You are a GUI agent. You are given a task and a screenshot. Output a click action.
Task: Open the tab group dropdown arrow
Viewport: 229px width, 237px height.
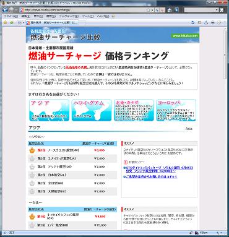point(24,23)
